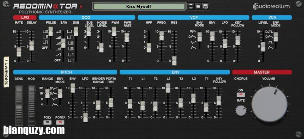Click the red indicator beside Redominator logo
Image resolution: width=304 pixels, height=139 pixels.
point(81,7)
